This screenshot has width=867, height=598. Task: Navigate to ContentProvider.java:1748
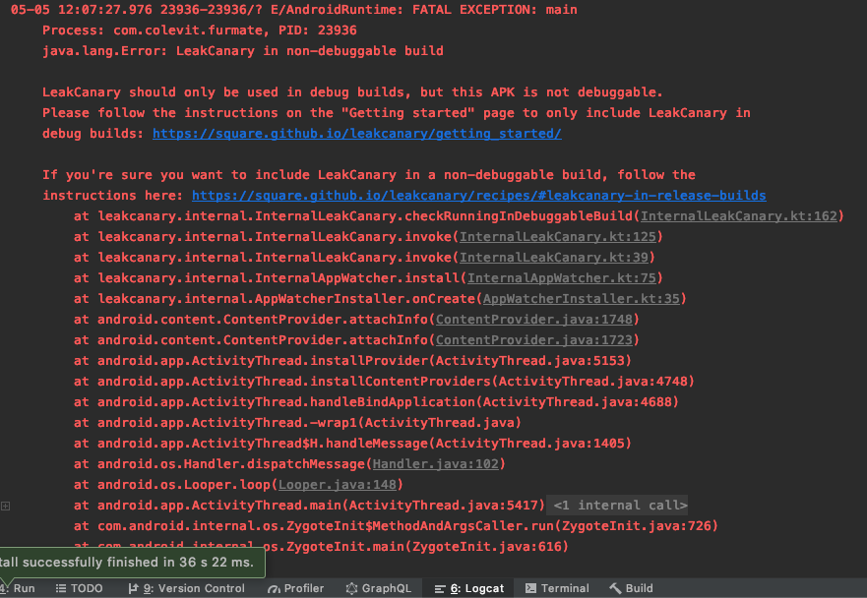[534, 319]
